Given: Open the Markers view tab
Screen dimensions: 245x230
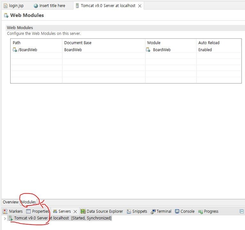Looking at the screenshot, I should (13, 211).
